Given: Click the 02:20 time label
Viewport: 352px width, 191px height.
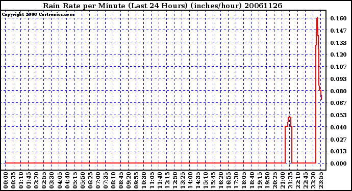Looking at the screenshot, I should pyautogui.click(x=36, y=180).
